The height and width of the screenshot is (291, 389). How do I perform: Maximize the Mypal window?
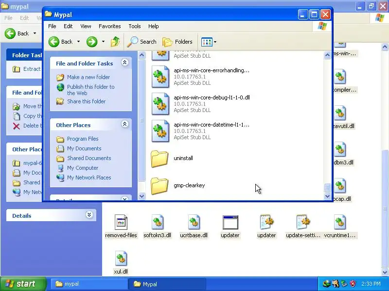click(x=314, y=15)
